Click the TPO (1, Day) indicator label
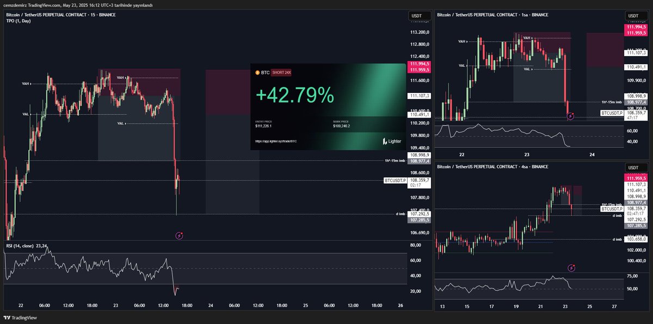The height and width of the screenshot is (324, 653). click(x=17, y=21)
